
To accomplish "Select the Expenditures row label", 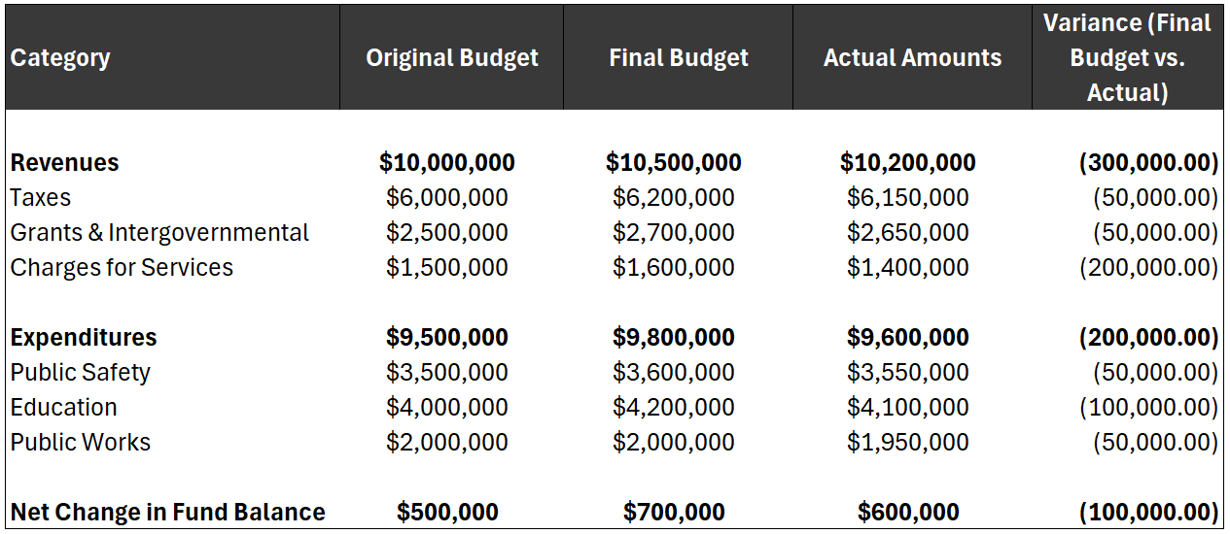I will 84,338.
